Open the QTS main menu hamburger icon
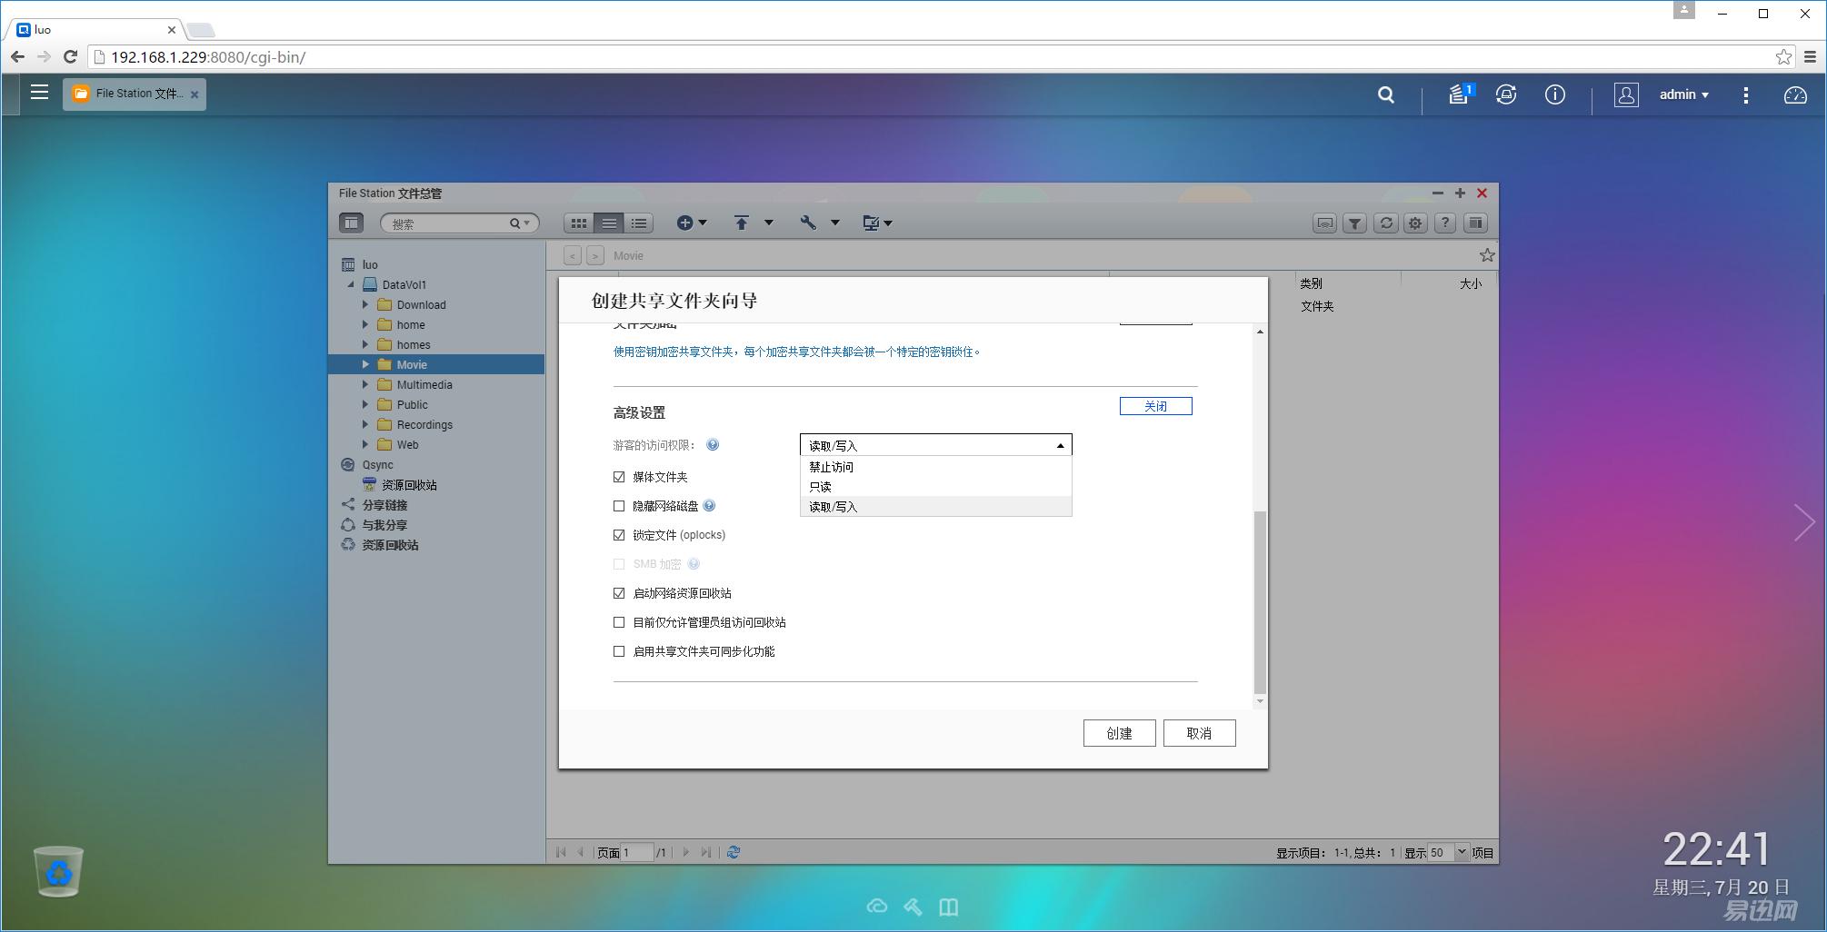The height and width of the screenshot is (932, 1827). tap(39, 93)
